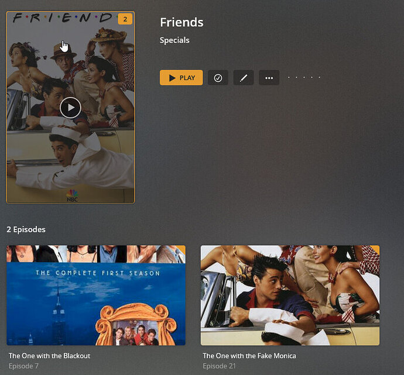Click unwatched corner marker on Blackout thumbnail

182,249
